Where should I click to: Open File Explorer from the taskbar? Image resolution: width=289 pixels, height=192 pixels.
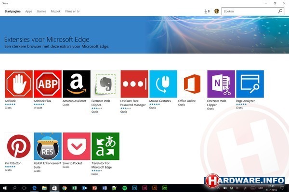coord(44,188)
